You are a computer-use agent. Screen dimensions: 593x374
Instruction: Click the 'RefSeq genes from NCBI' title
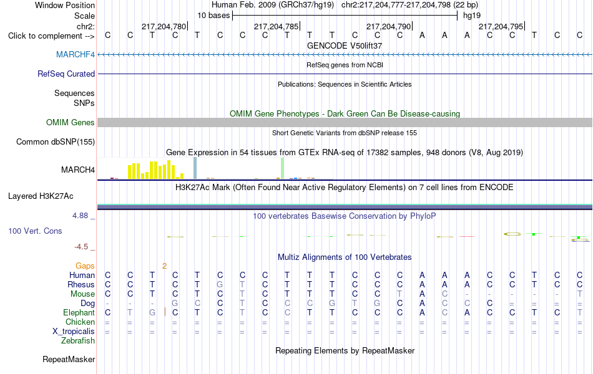pos(345,65)
